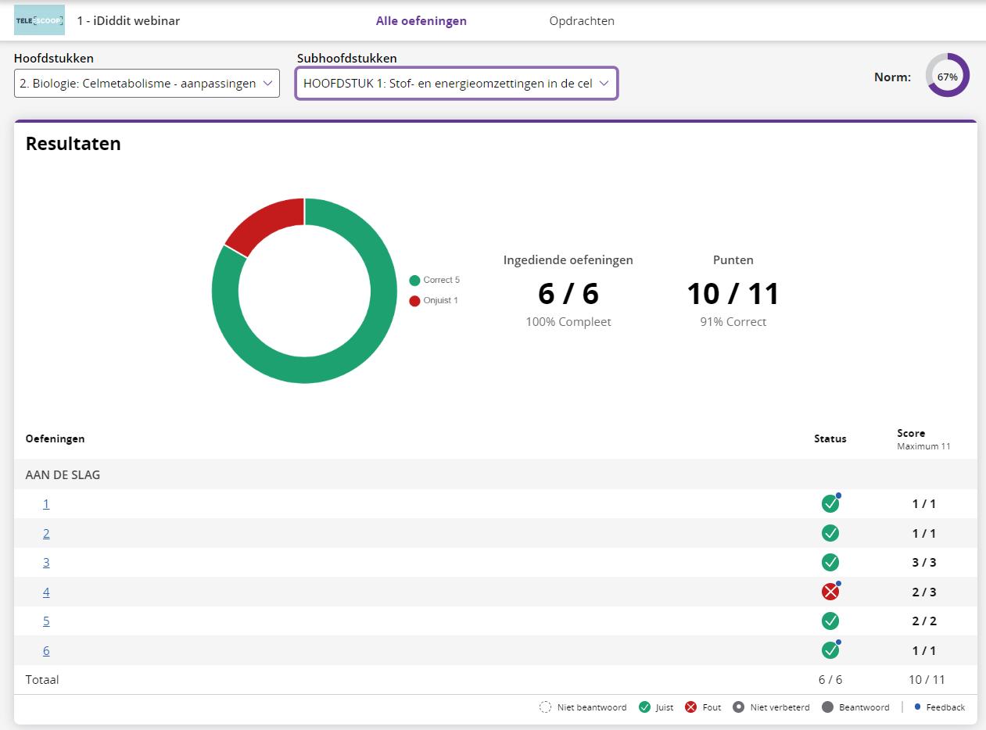Click the '91% Correct' text

[x=733, y=321]
